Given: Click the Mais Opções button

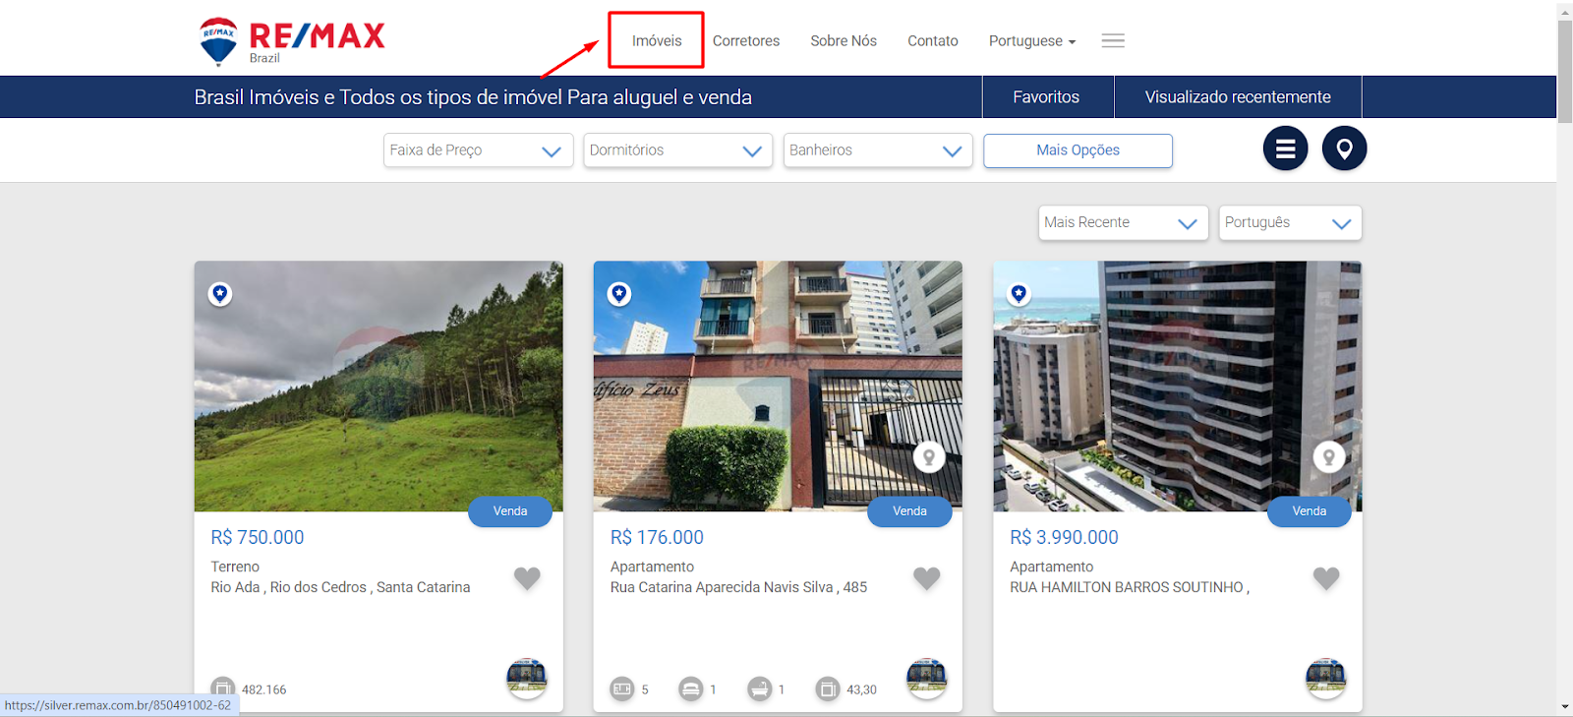Looking at the screenshot, I should (x=1078, y=150).
